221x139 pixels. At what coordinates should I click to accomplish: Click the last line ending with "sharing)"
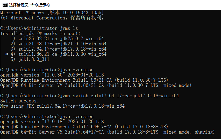(x=108, y=132)
